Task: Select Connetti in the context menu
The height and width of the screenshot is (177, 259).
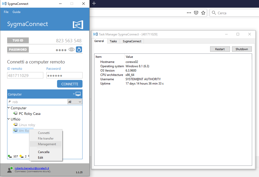Action: click(46, 133)
